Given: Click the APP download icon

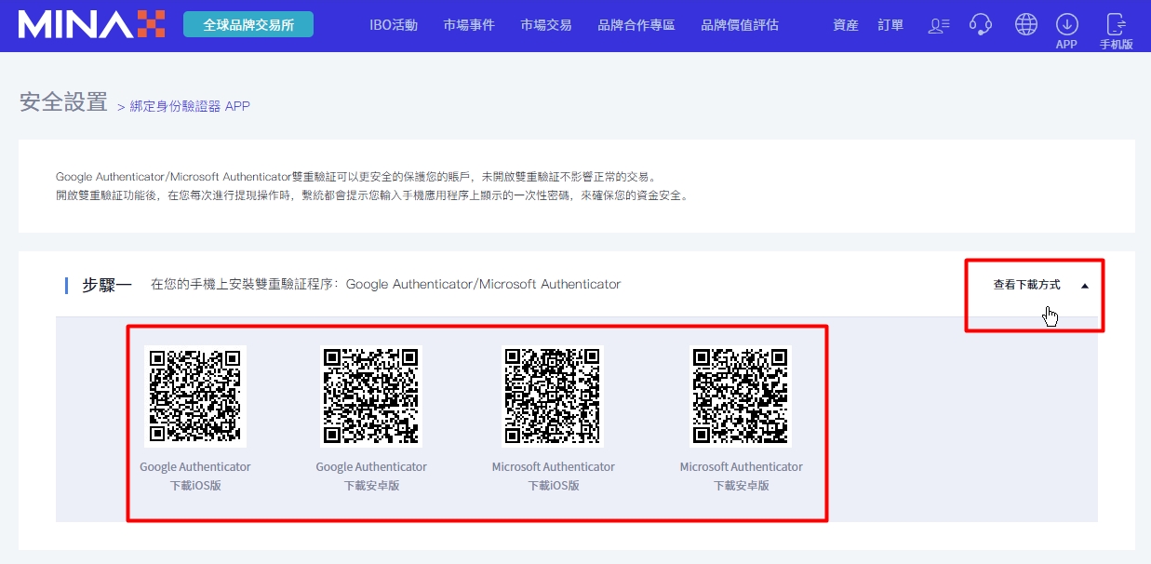Looking at the screenshot, I should (1066, 31).
